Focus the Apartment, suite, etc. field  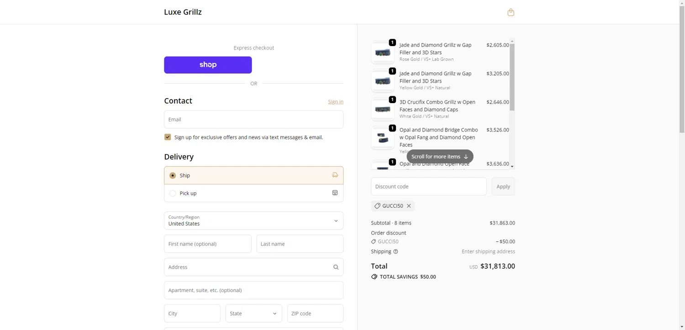253,290
